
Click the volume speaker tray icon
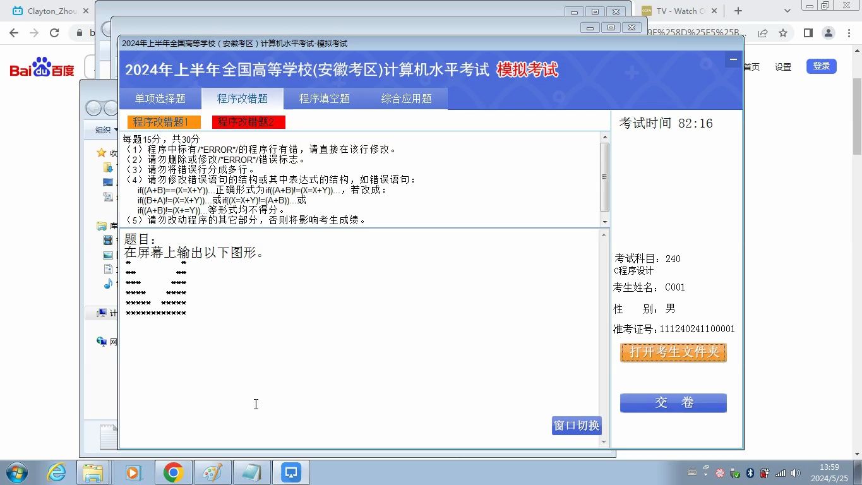click(795, 473)
